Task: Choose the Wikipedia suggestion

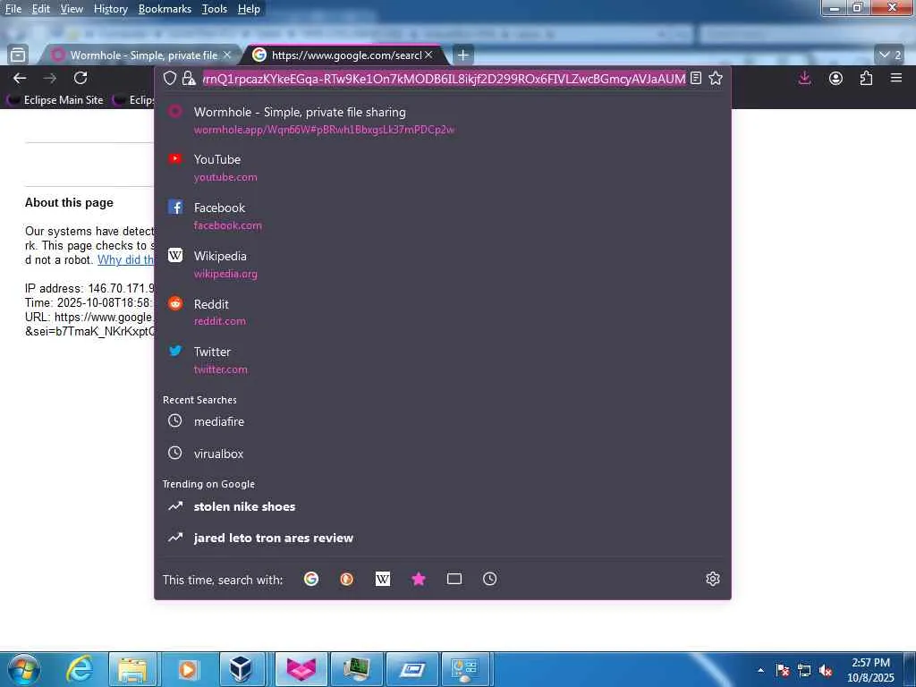Action: click(442, 264)
